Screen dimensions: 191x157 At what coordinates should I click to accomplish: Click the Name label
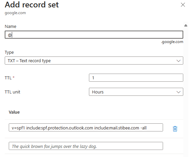(10, 26)
